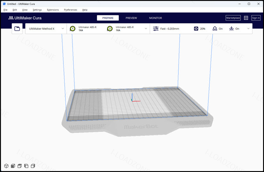Minimize the Cura window

239,4
